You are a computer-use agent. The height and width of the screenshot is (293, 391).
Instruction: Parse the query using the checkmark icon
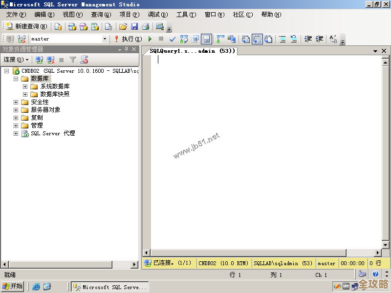pyautogui.click(x=172, y=39)
